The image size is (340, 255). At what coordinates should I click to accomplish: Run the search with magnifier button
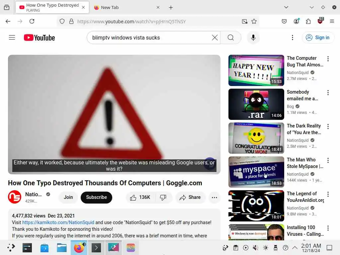tap(231, 38)
